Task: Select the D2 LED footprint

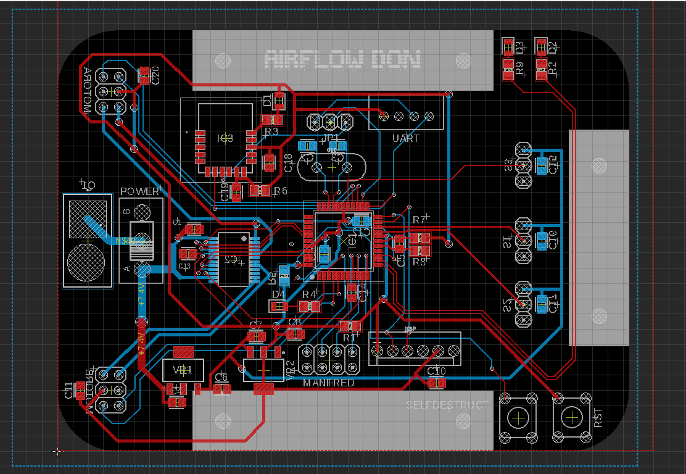Action: 541,47
